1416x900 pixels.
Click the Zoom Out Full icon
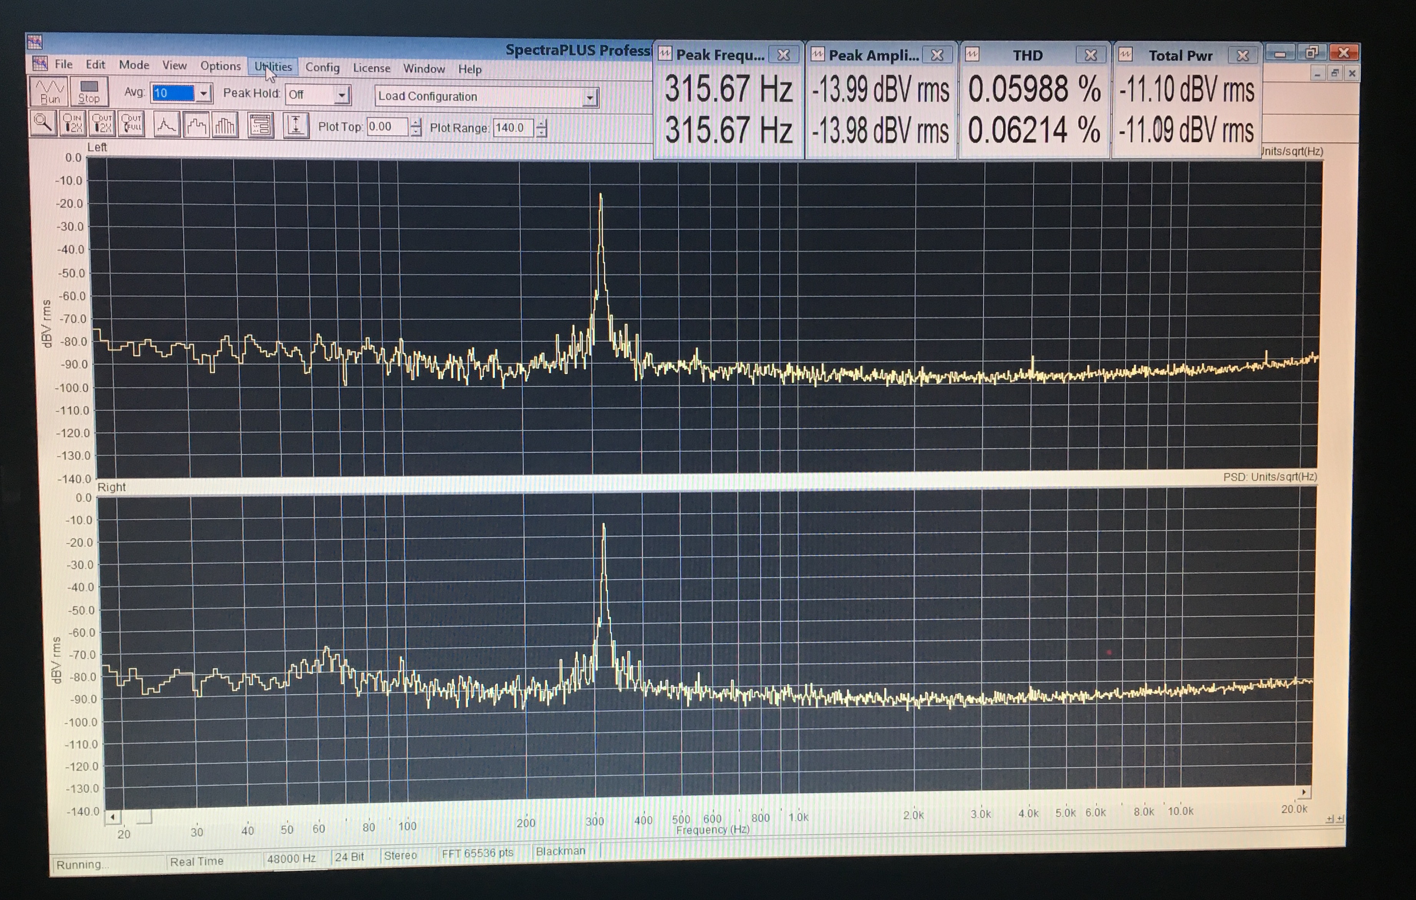131,123
